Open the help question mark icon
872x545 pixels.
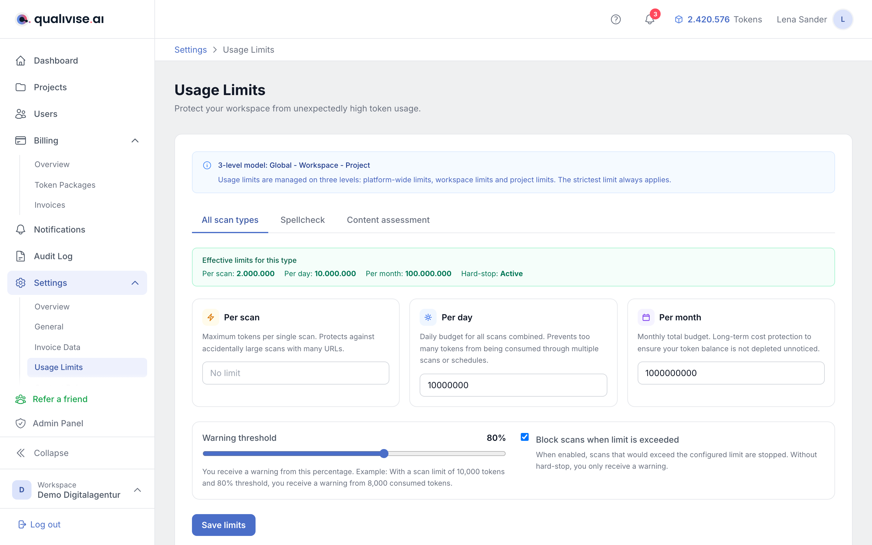click(616, 19)
